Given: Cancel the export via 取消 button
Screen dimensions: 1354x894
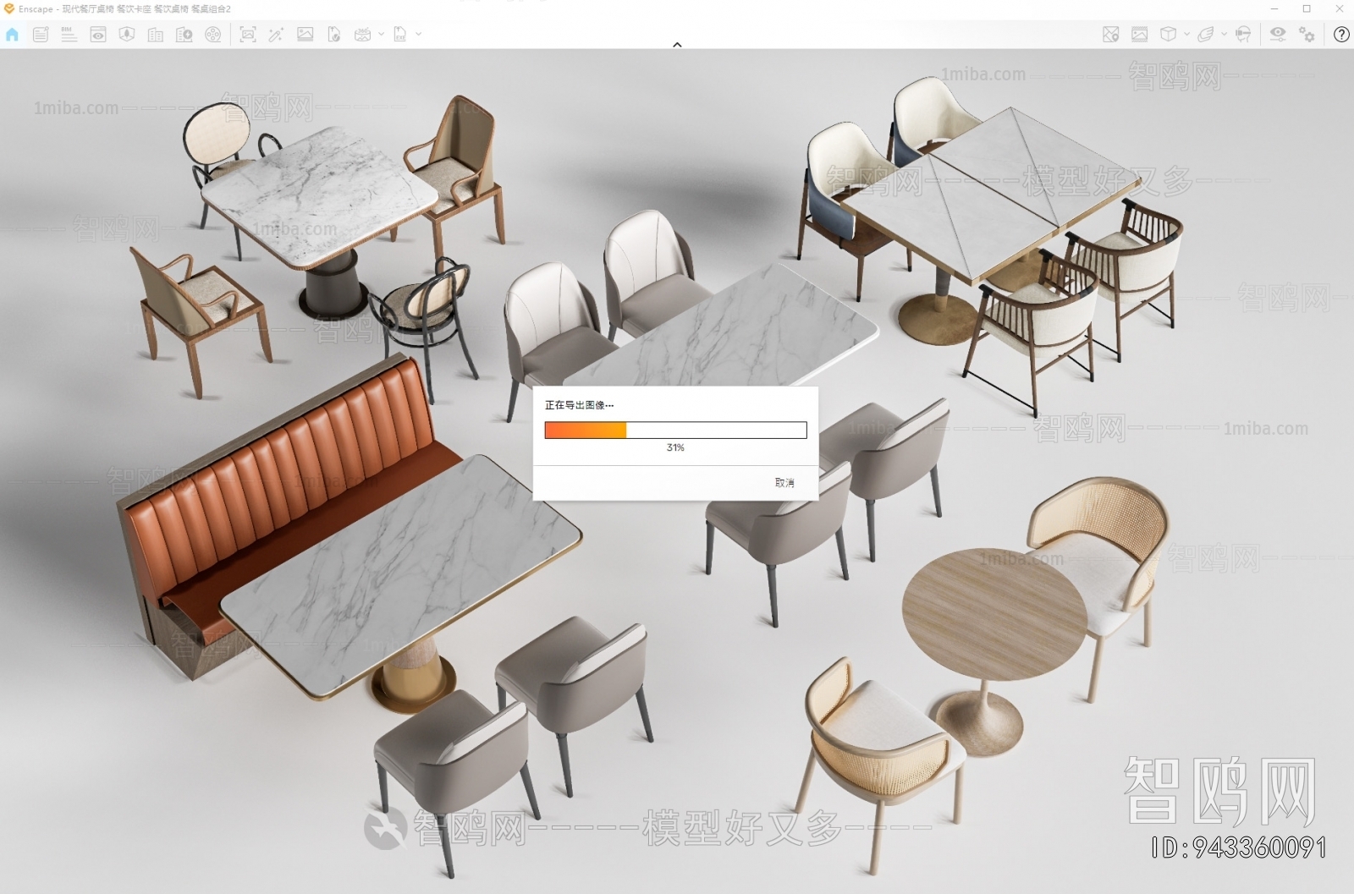Looking at the screenshot, I should click(783, 482).
